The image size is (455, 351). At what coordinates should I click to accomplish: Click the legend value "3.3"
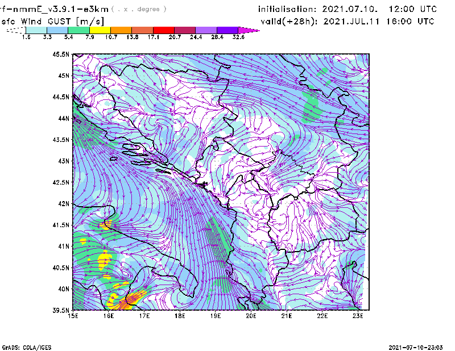47,37
